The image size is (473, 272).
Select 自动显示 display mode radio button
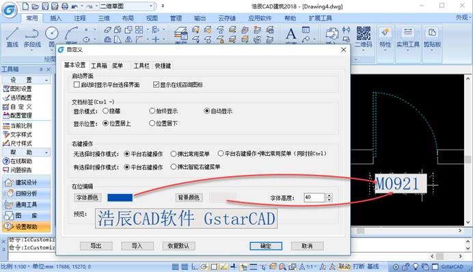point(206,111)
